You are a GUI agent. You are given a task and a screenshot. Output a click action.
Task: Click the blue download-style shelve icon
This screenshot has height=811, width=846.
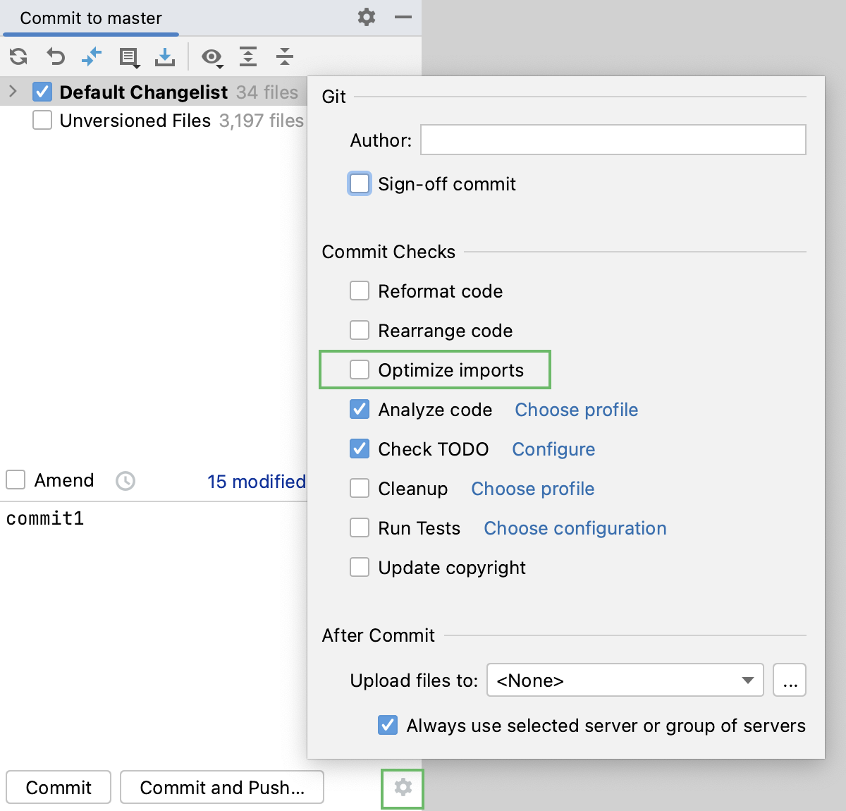[x=166, y=56]
